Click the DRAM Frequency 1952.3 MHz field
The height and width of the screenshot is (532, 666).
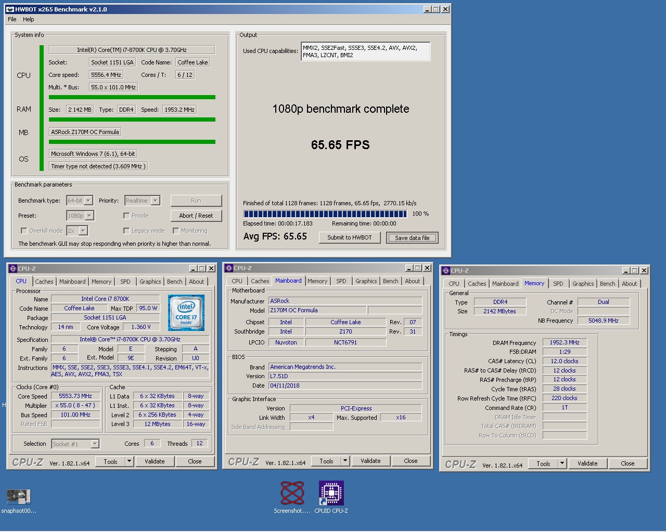(x=565, y=343)
